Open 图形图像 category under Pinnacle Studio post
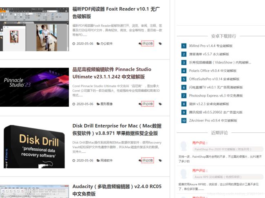Image resolution: width=265 pixels, height=198 pixels. [x=106, y=104]
